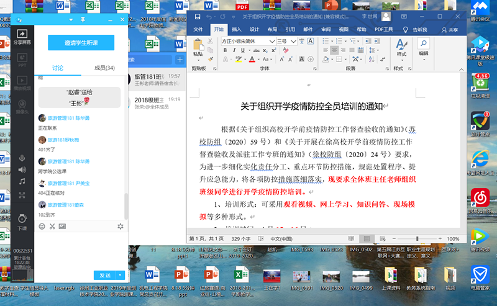
Task: Click the scissors screenshot icon in chat
Action: [x=51, y=227]
